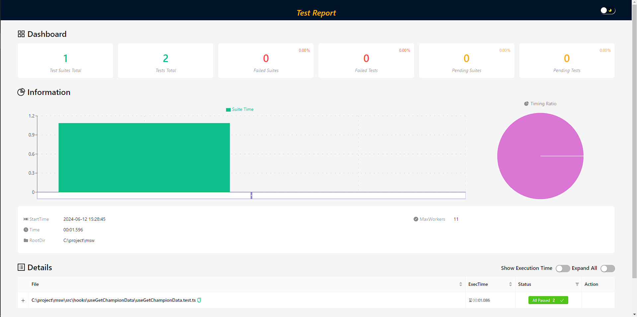Click the Information pie chart icon
This screenshot has width=637, height=317.
click(x=21, y=92)
